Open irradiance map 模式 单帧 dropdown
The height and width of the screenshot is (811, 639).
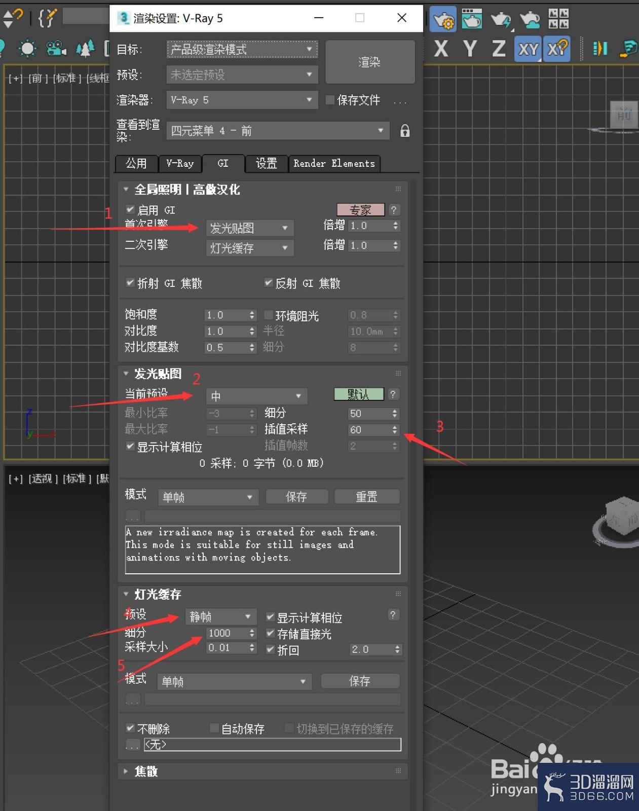pyautogui.click(x=208, y=497)
